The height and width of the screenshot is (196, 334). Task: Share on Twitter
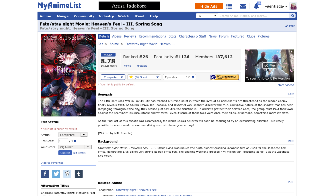click(x=56, y=174)
